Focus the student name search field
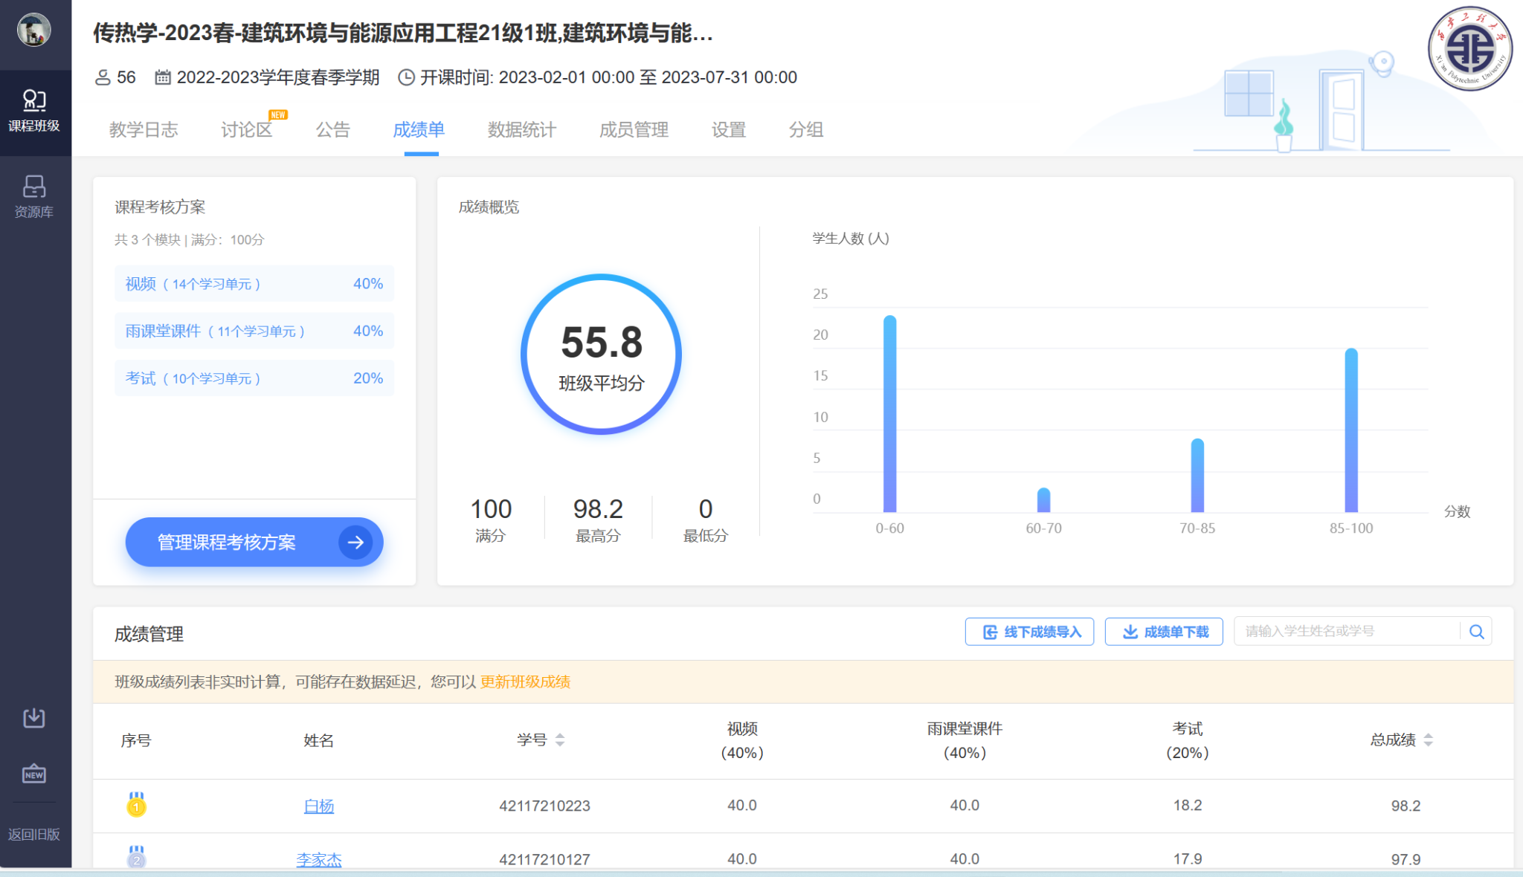Image resolution: width=1523 pixels, height=877 pixels. click(x=1346, y=632)
